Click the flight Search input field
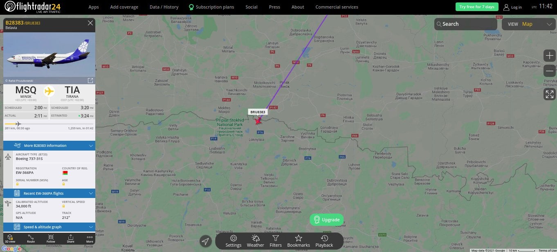Viewport: 557px width, 252px height. coord(465,24)
